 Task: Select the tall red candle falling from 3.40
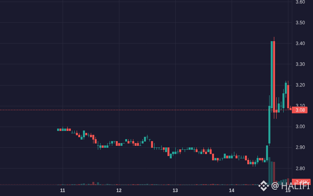[x=274, y=77]
